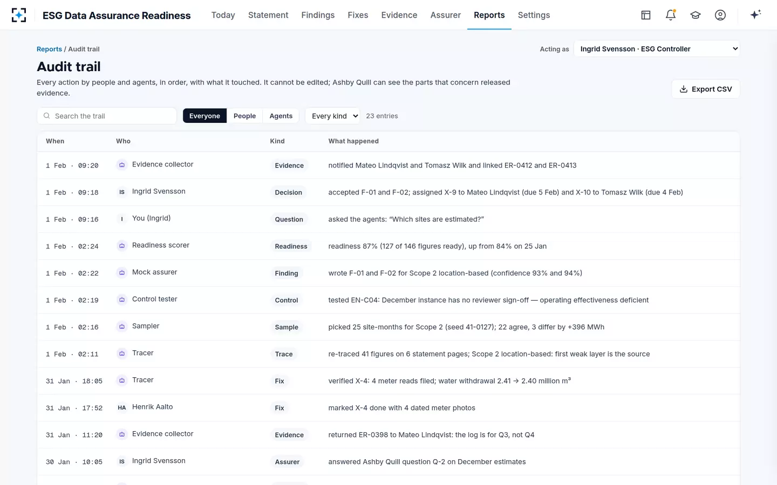Open the Assurer tab
The height and width of the screenshot is (485, 777).
(x=446, y=15)
